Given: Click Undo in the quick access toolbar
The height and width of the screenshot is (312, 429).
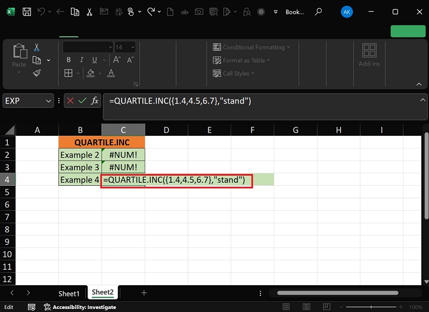Looking at the screenshot, I should pos(41,12).
